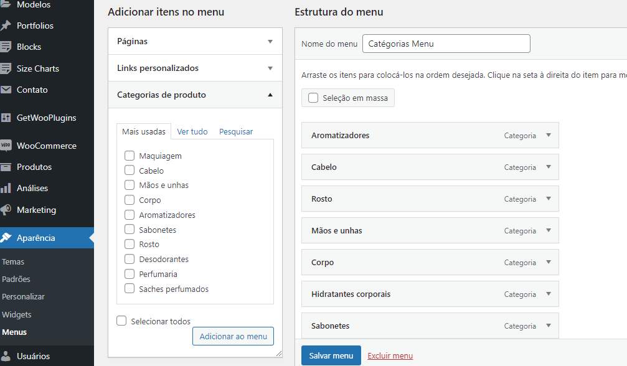Open Size Charts sidebar icon
This screenshot has height=366, width=627.
pos(6,68)
